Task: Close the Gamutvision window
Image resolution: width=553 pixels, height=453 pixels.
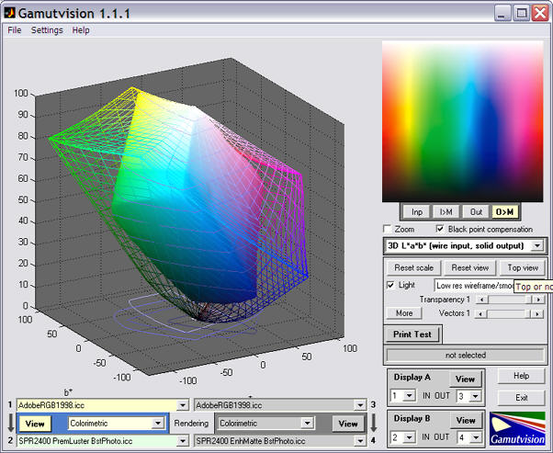Action: (x=540, y=14)
